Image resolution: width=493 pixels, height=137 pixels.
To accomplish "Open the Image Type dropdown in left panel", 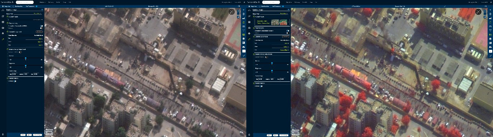I will point(38,13).
